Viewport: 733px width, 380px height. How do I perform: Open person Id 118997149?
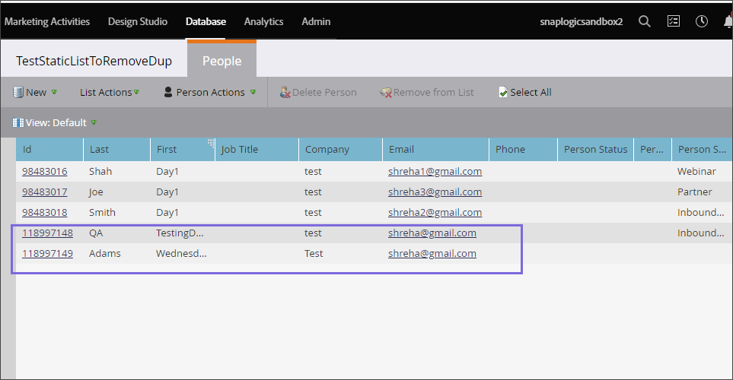click(47, 254)
